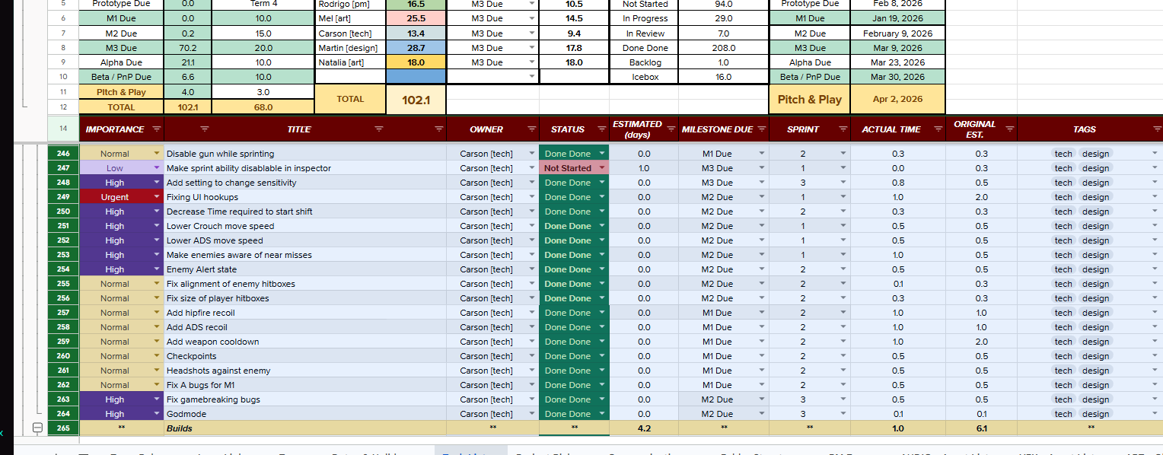Select the 'Add weapon cooldown' title cell

[305, 342]
